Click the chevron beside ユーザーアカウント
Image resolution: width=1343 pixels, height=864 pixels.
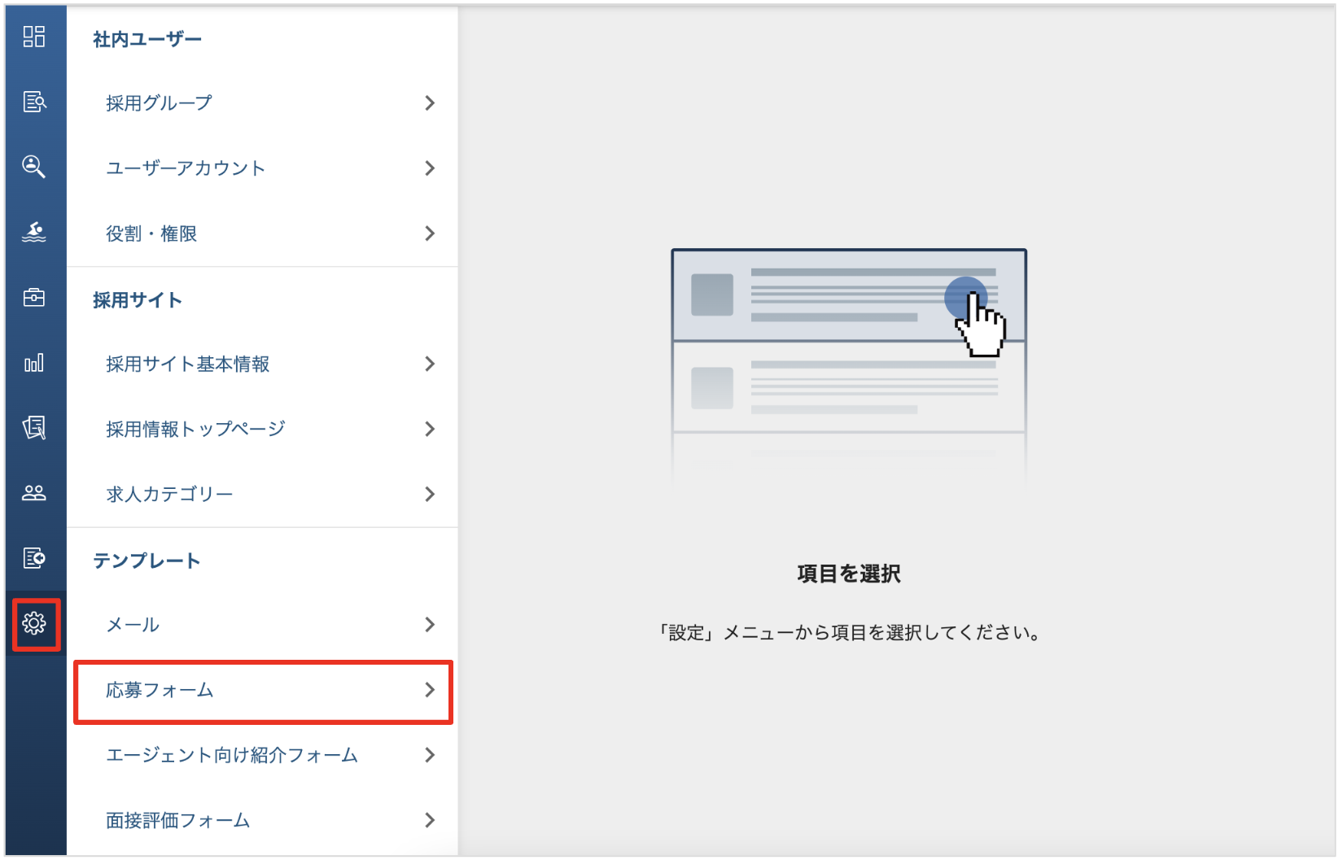click(x=430, y=168)
